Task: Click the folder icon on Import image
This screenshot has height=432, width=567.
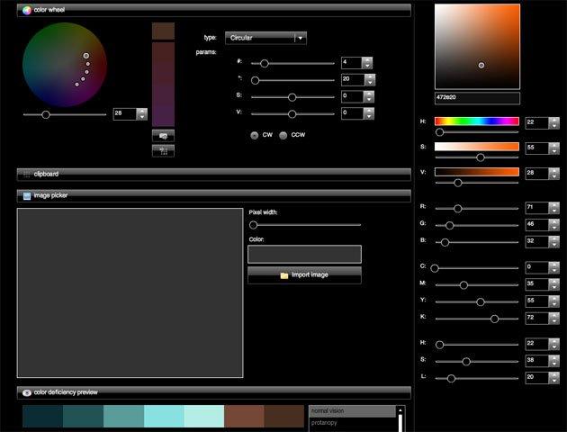Action: pyautogui.click(x=284, y=275)
